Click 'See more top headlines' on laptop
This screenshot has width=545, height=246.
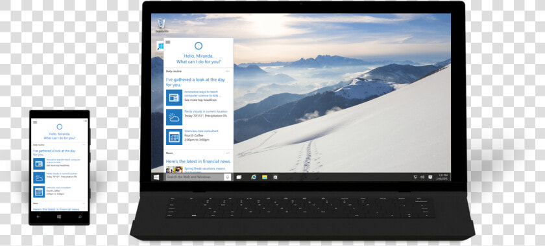pyautogui.click(x=200, y=100)
